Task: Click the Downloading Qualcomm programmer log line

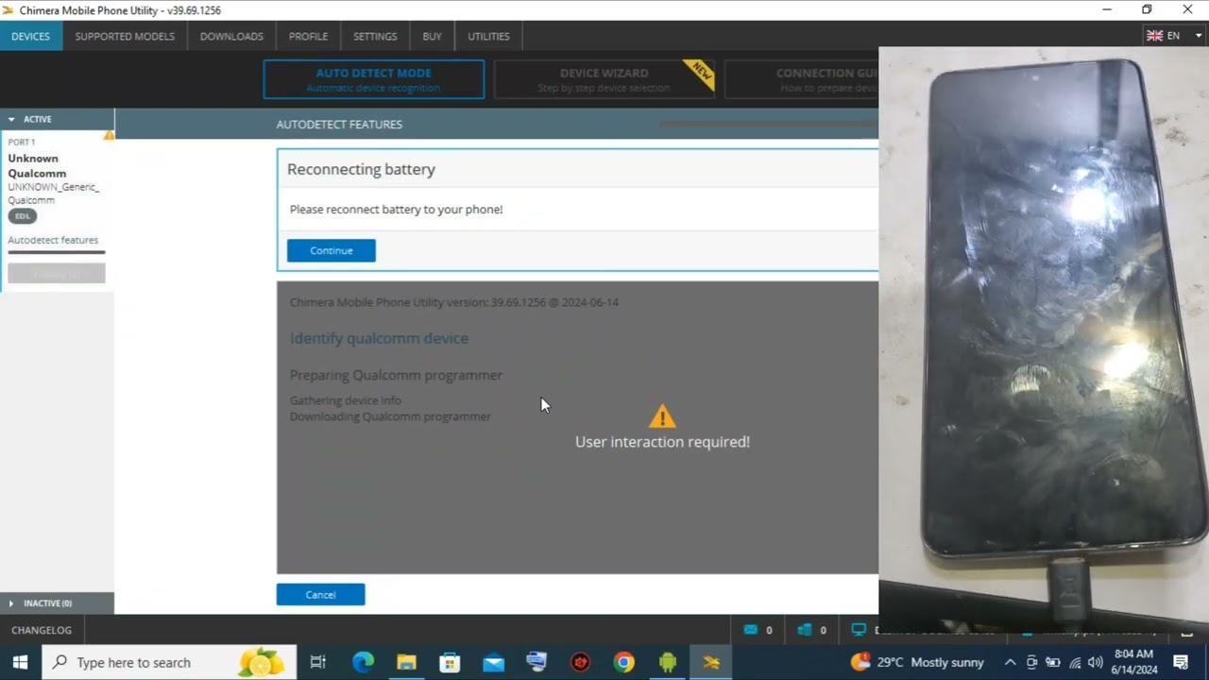Action: (x=390, y=416)
